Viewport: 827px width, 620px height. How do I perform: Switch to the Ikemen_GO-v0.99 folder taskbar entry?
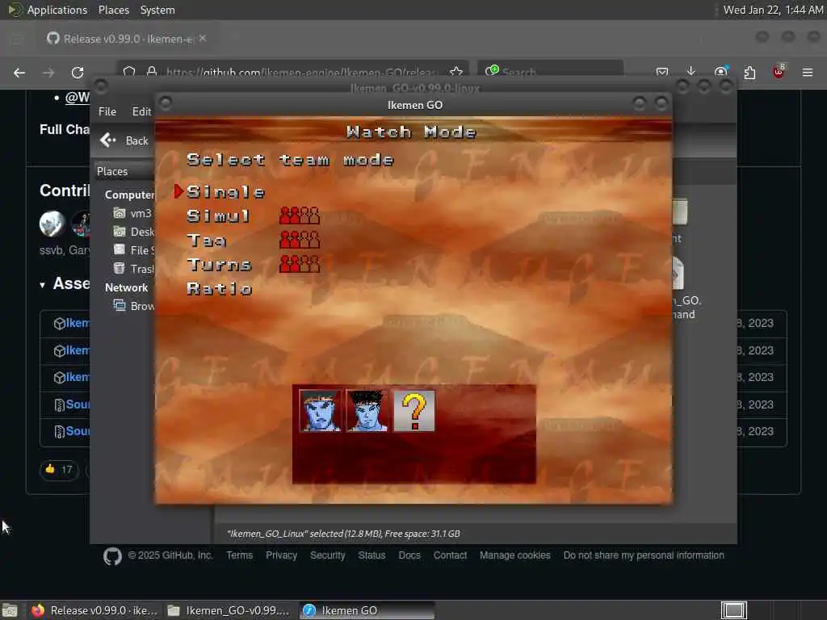(x=229, y=610)
